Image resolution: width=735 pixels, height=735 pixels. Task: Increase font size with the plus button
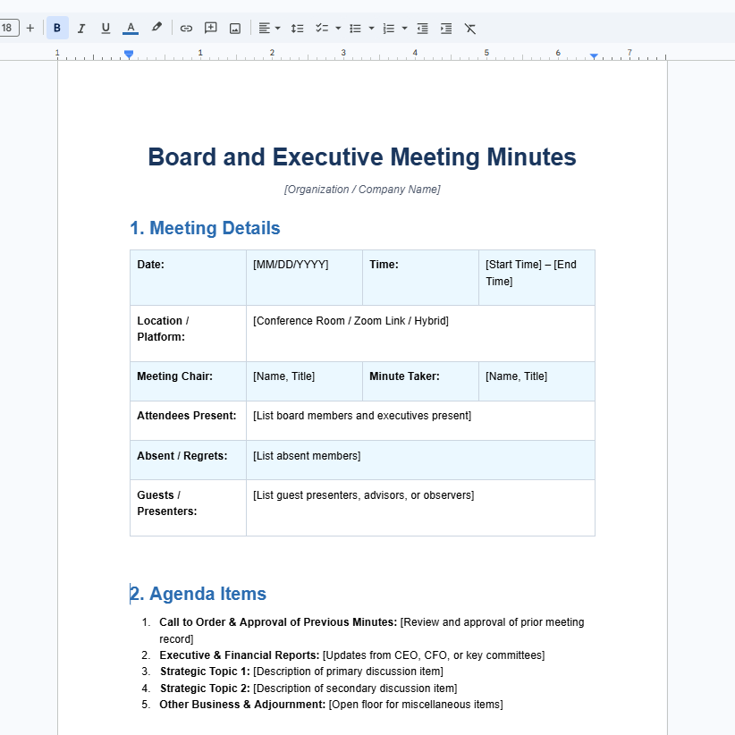pos(30,28)
